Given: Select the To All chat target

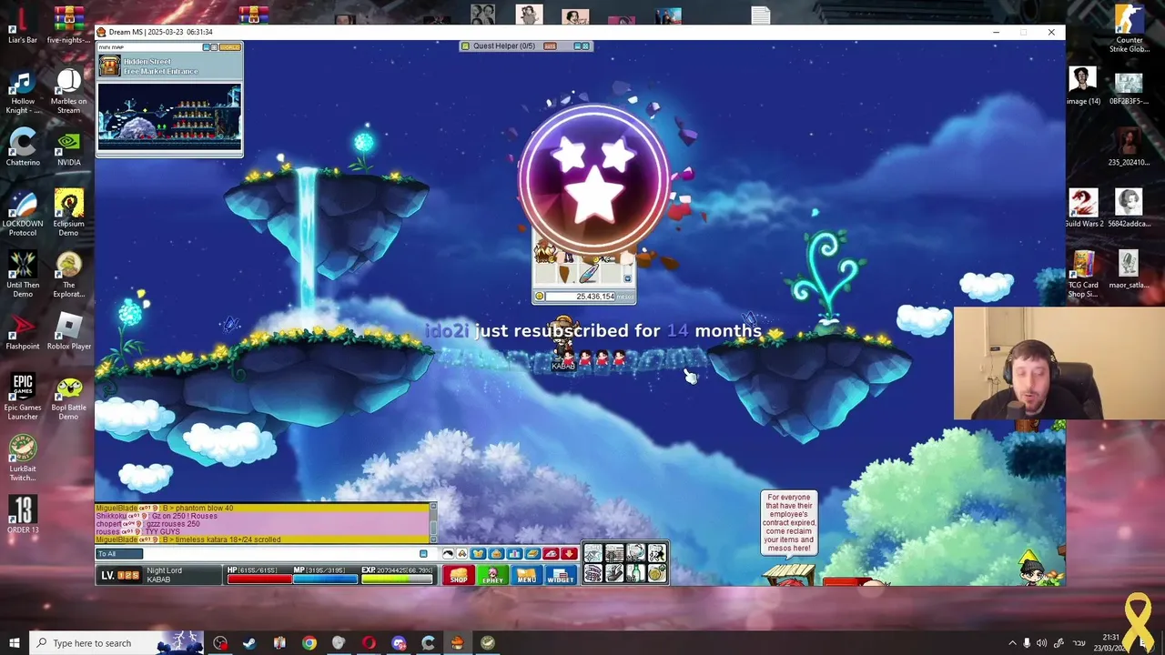Looking at the screenshot, I should [119, 553].
